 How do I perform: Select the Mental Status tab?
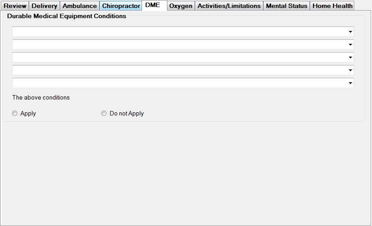tap(286, 6)
